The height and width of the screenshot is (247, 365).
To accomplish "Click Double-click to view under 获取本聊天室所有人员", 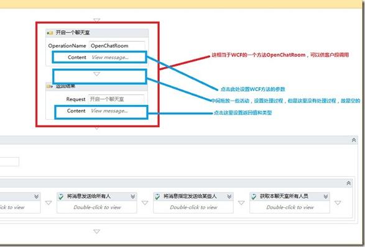I will tap(290, 207).
